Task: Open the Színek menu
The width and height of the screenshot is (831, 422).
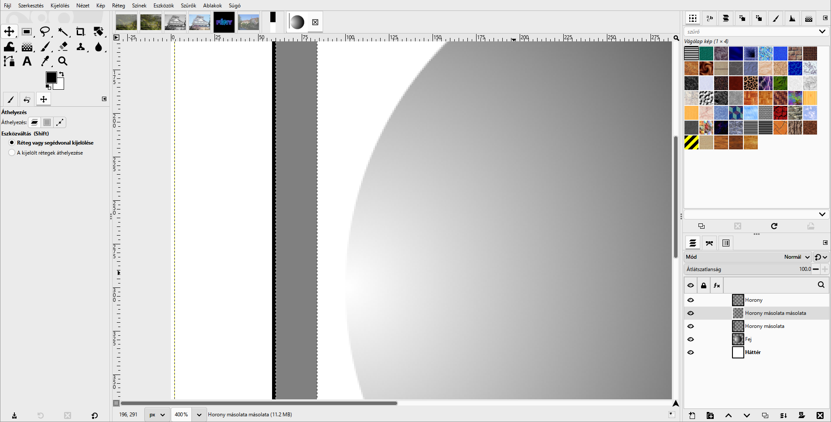Action: click(x=139, y=6)
